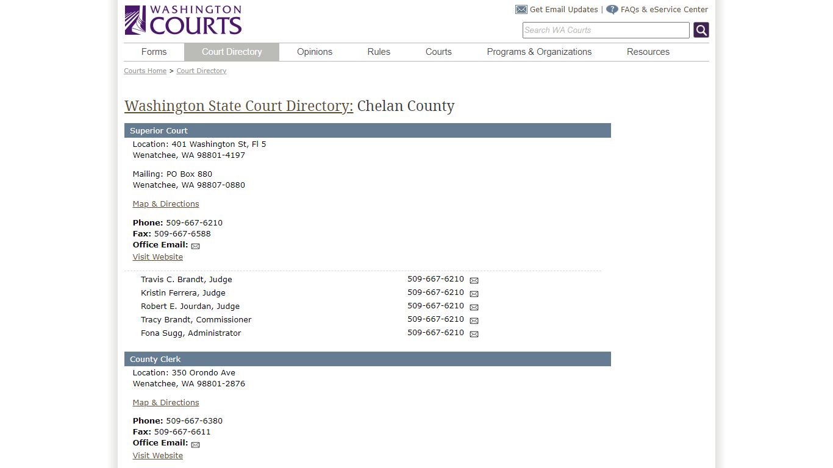This screenshot has width=833, height=468.
Task: Switch to the Court Directory tab
Action: 232,52
